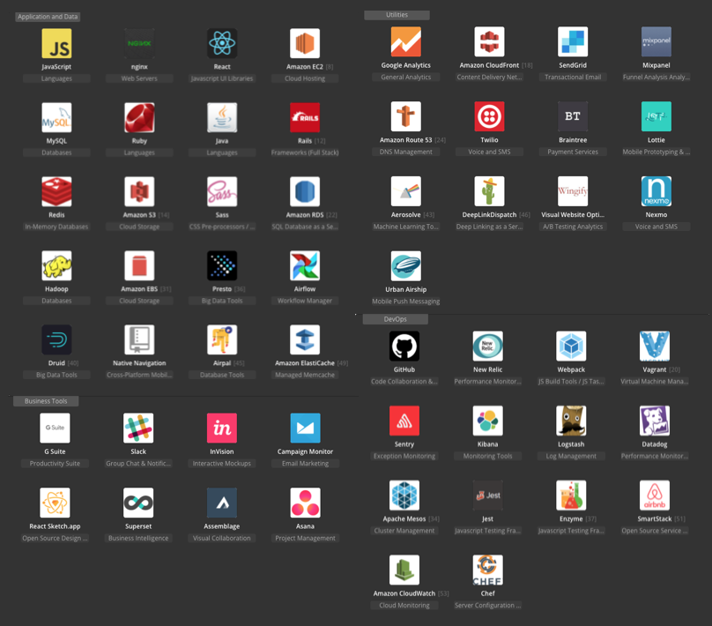Screen dimensions: 712x626
Task: Select the Nexmo icon
Action: pyautogui.click(x=656, y=190)
